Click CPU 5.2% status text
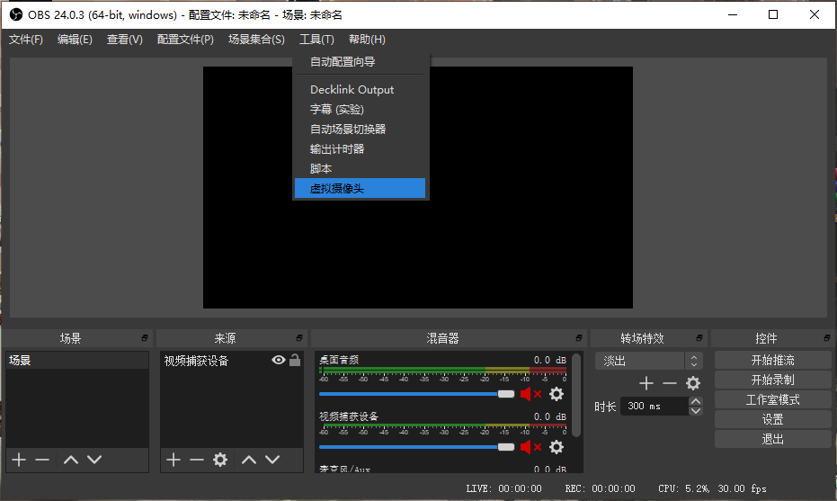 684,488
